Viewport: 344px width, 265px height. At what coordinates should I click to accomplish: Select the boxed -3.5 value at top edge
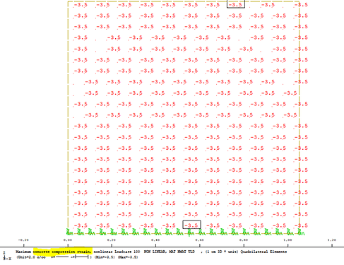click(236, 4)
